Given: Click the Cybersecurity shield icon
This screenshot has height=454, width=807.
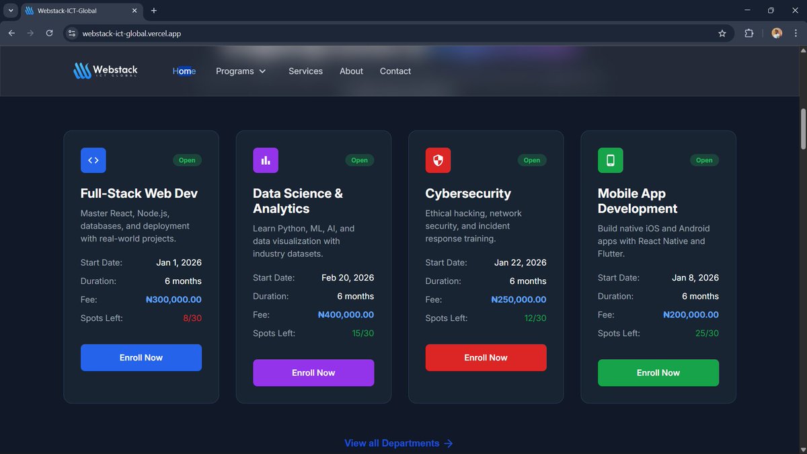Looking at the screenshot, I should [438, 160].
